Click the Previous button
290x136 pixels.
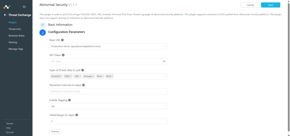[55, 131]
